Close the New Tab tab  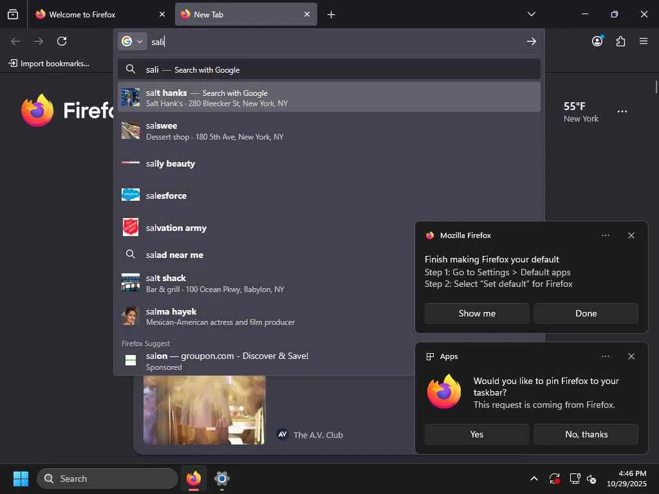point(307,14)
